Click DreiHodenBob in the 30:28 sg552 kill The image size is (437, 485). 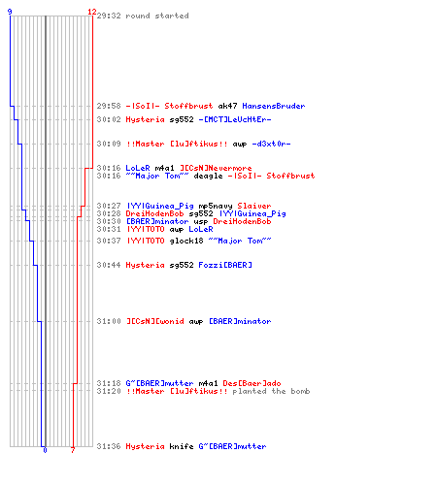[154, 213]
